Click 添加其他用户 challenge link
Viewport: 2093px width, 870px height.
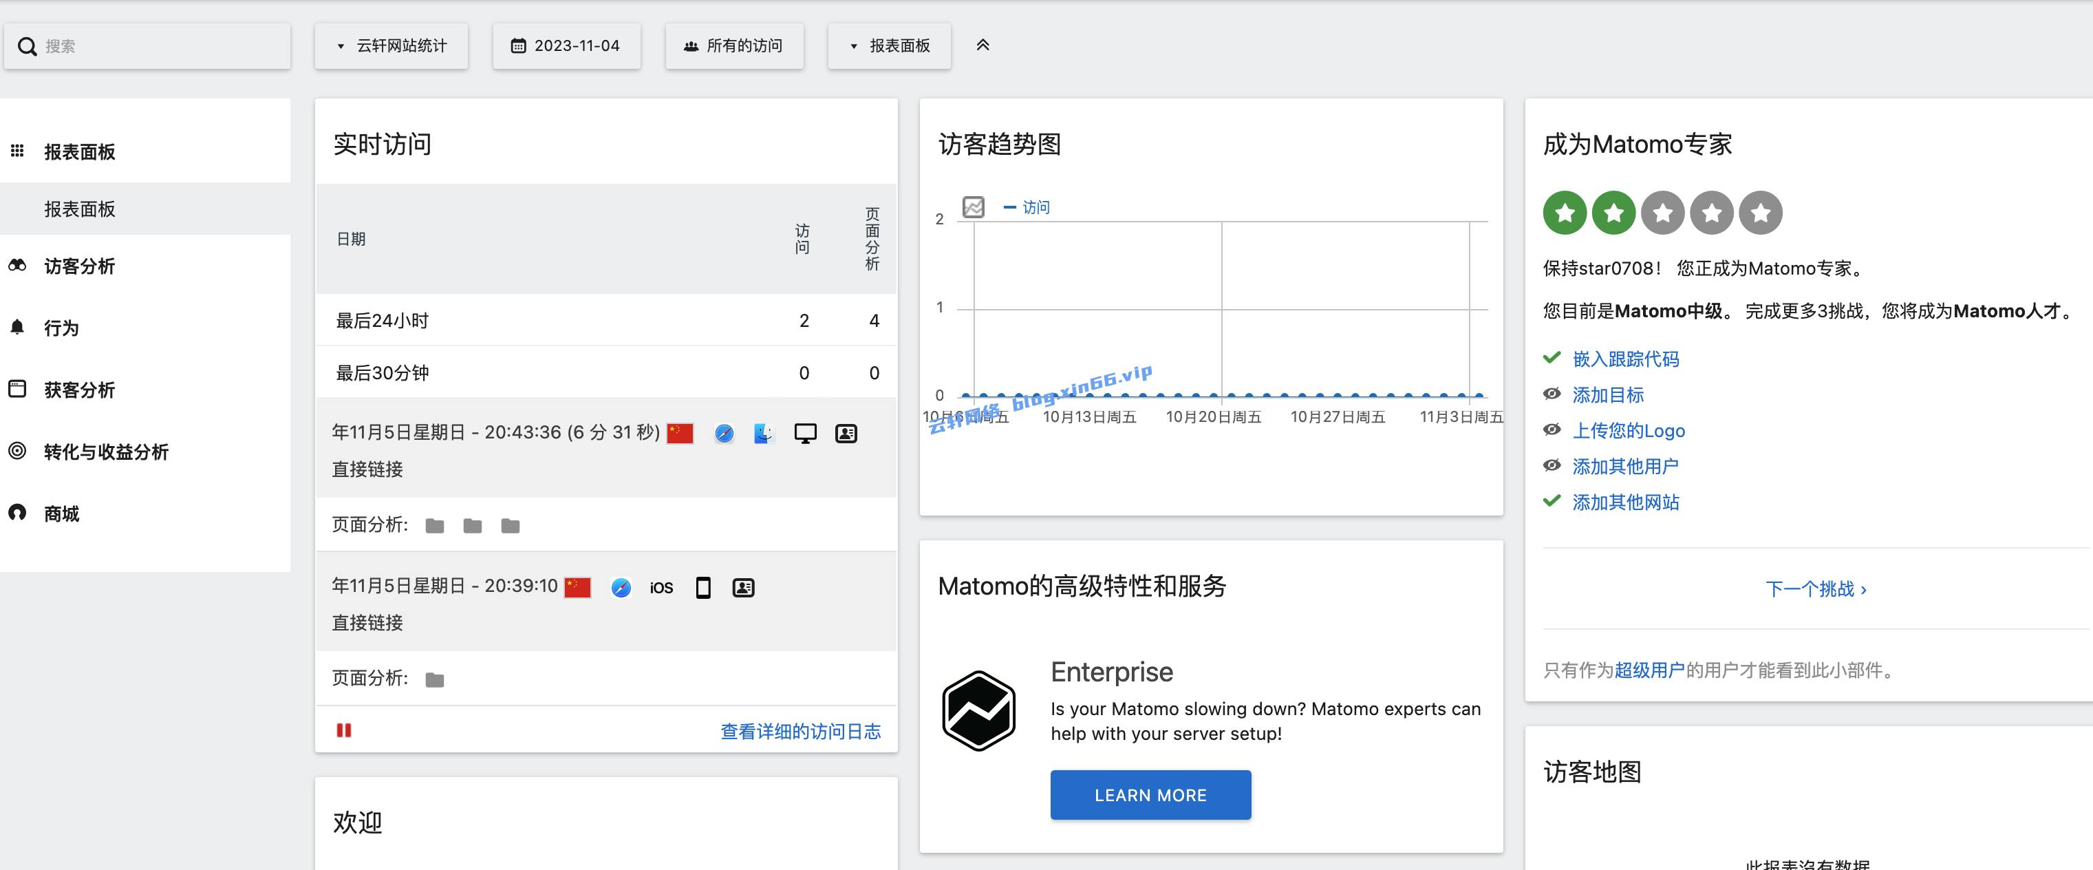[1626, 466]
